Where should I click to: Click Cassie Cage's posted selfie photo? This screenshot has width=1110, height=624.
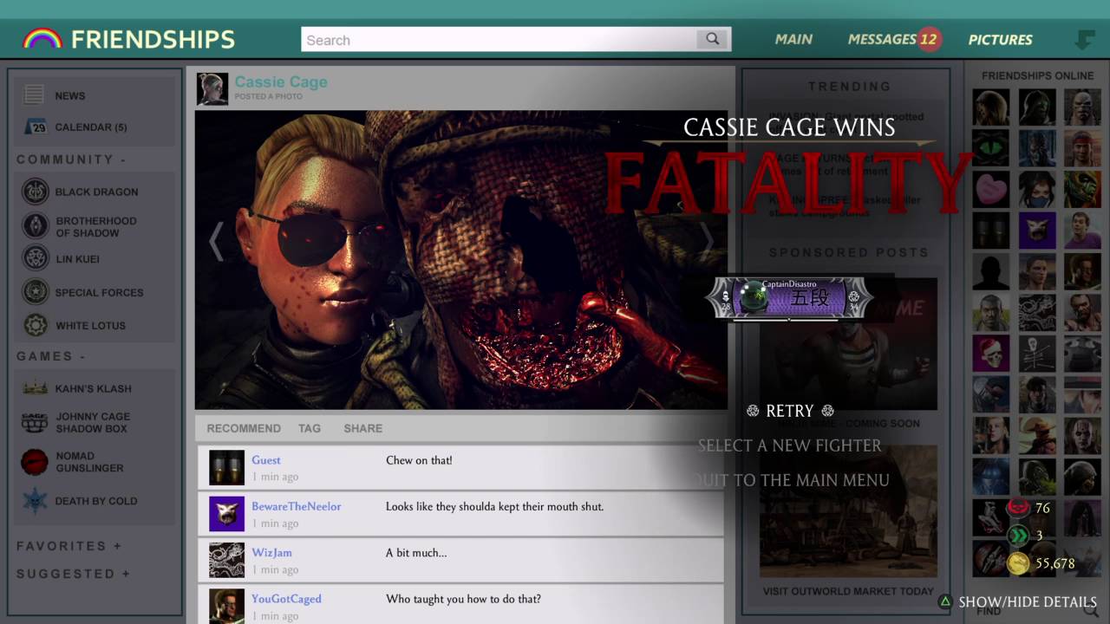460,260
